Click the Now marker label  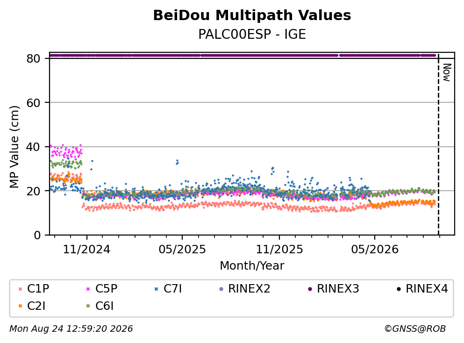pos(447,72)
